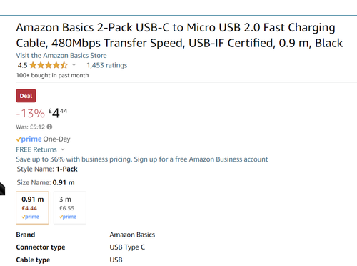Click the Style Name 1-Pack label
Viewport: 357px width, 266px height.
(x=47, y=169)
